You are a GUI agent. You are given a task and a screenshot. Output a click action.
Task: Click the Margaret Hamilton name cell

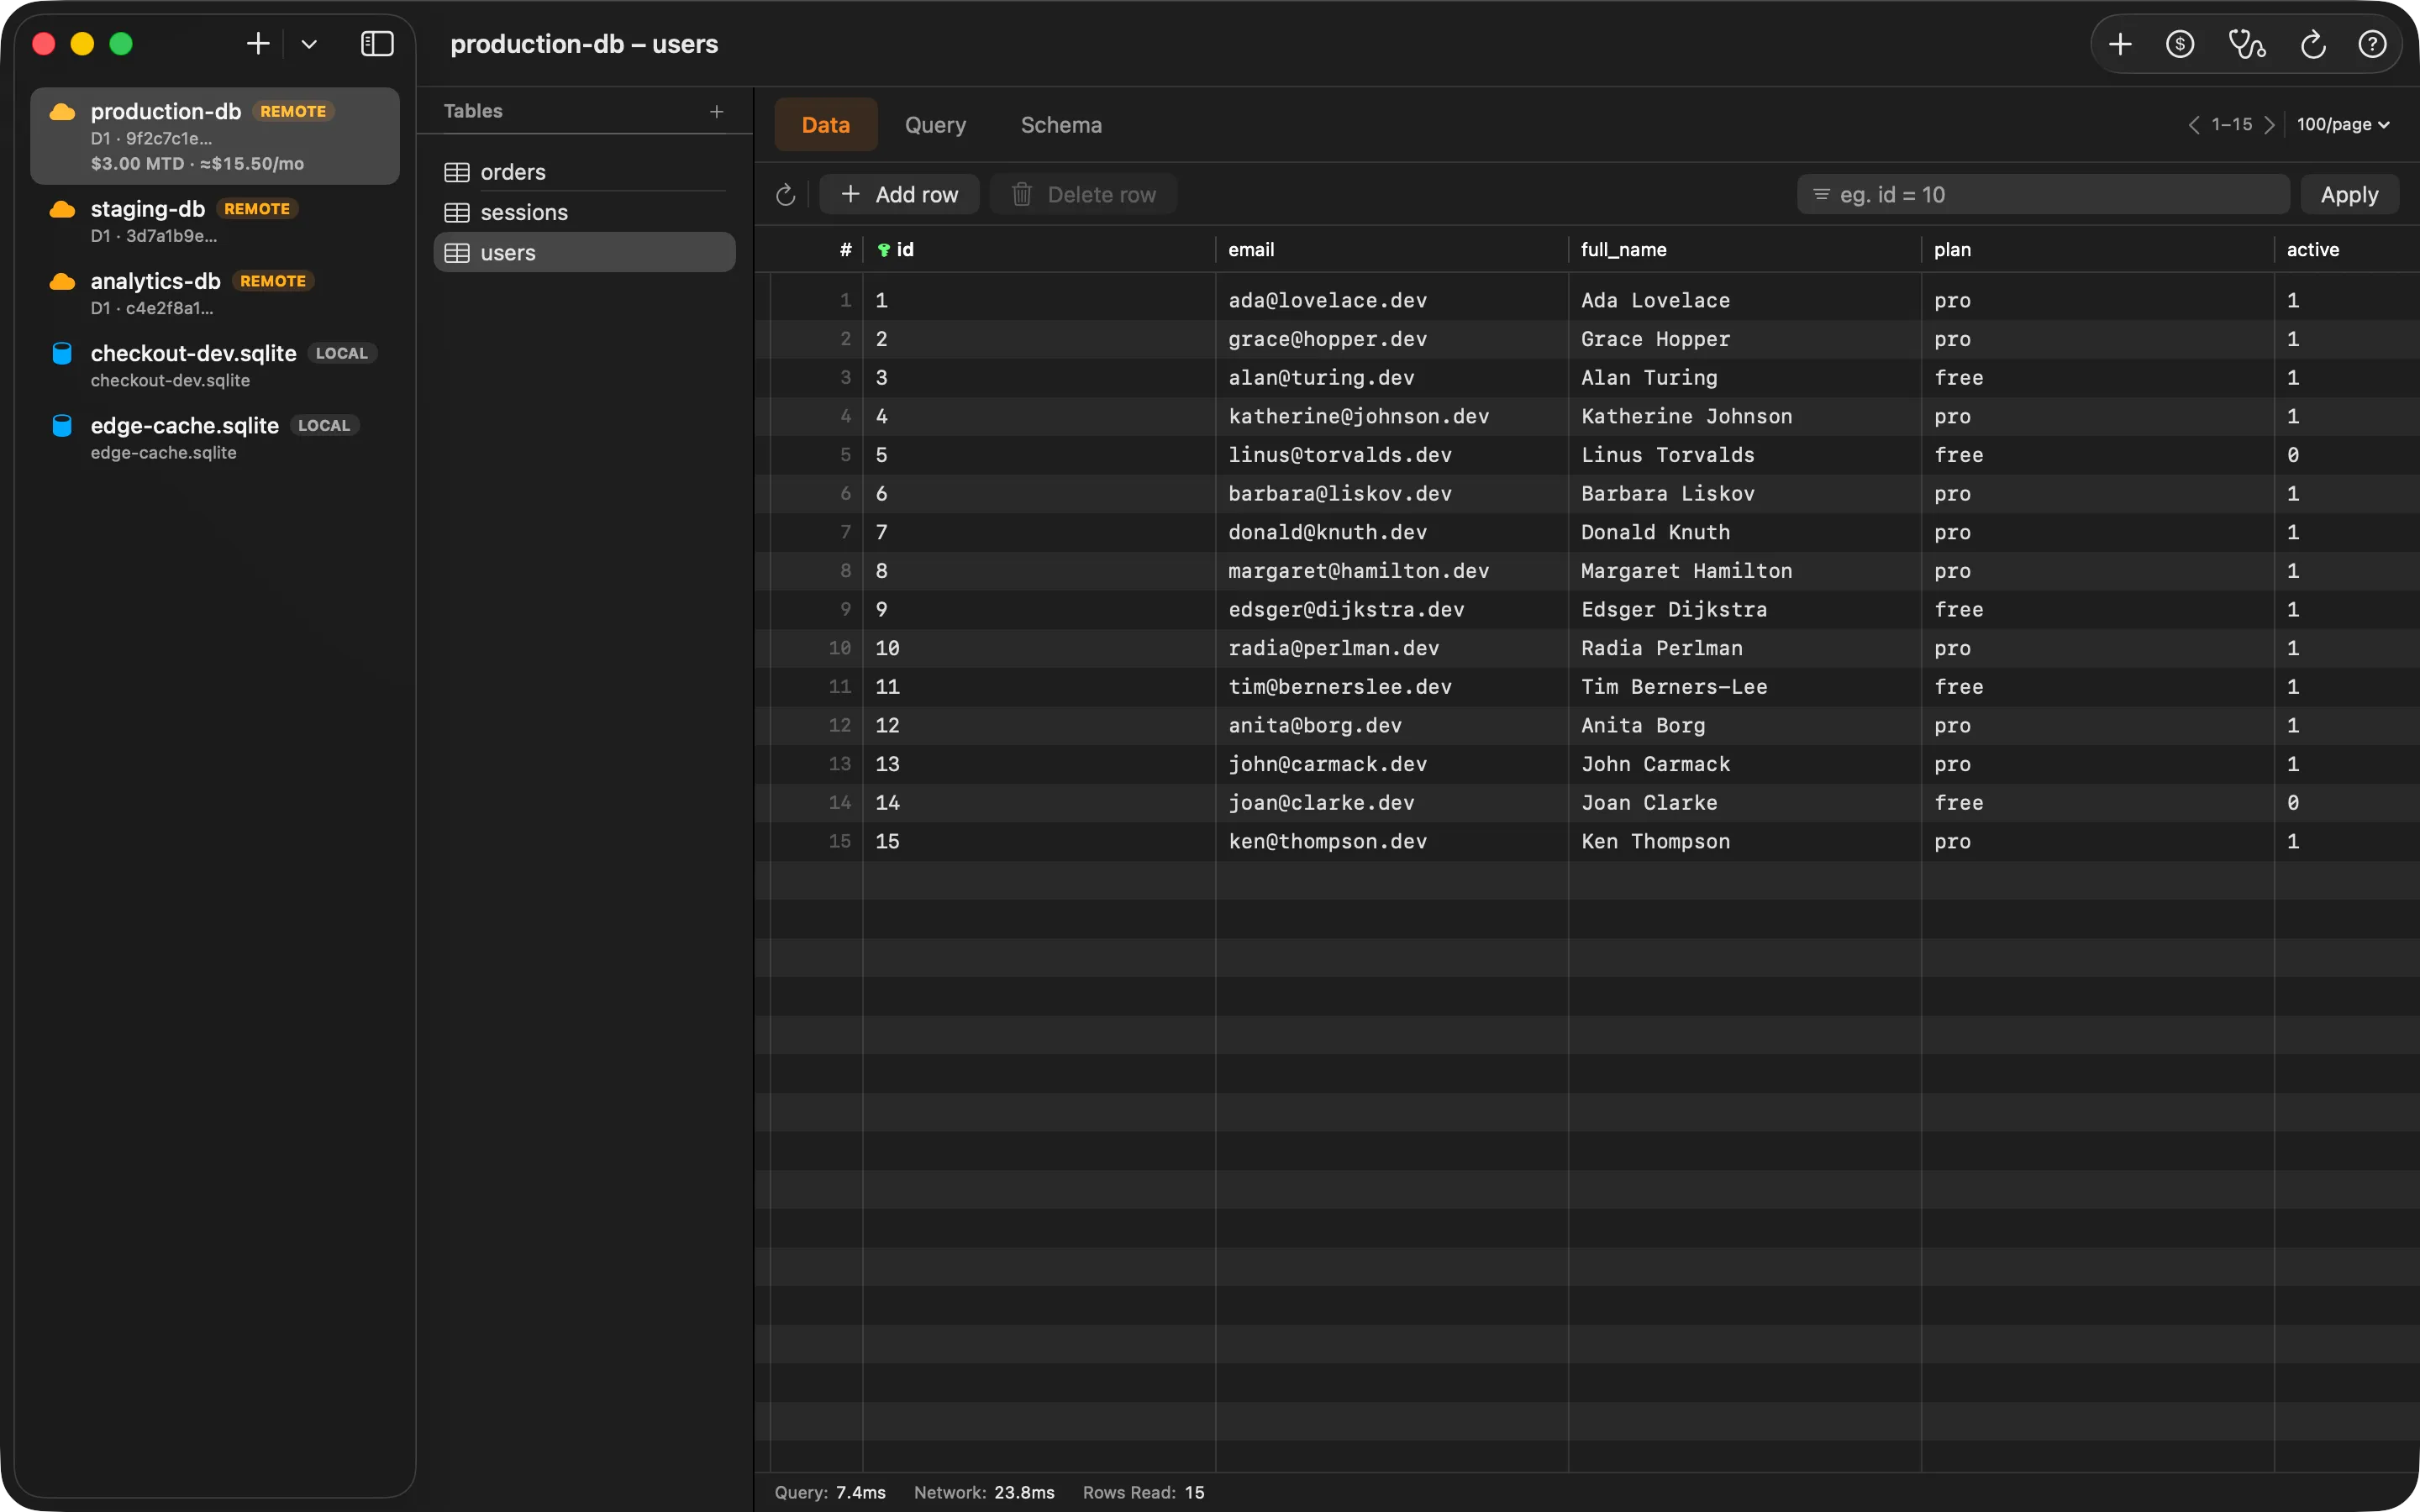pos(1744,571)
